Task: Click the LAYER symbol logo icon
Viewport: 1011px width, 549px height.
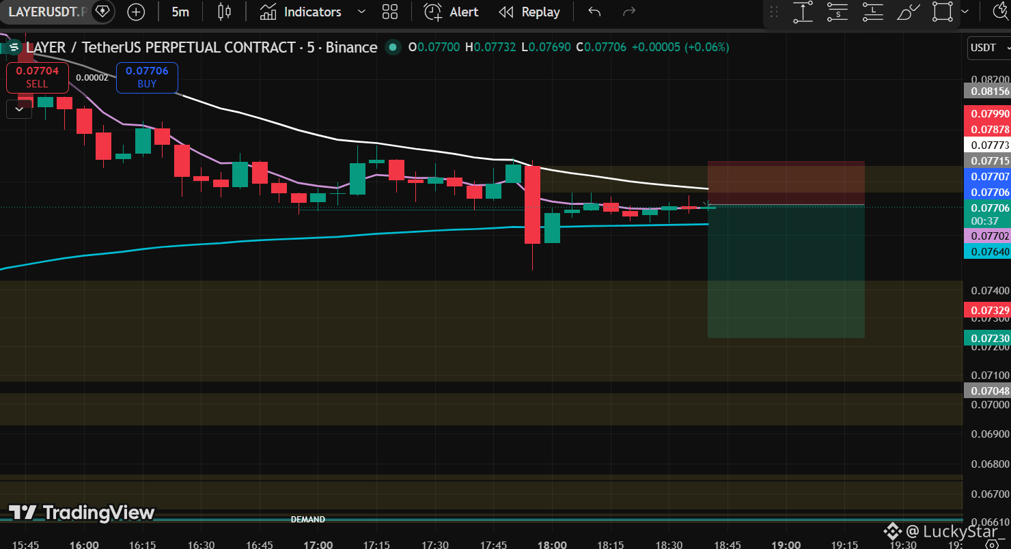Action: pos(14,47)
